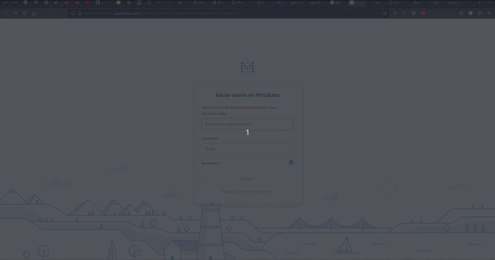Viewport: 495px width, 260px height.
Task: Open the Adblock Plus extension
Action: pyautogui.click(x=423, y=13)
